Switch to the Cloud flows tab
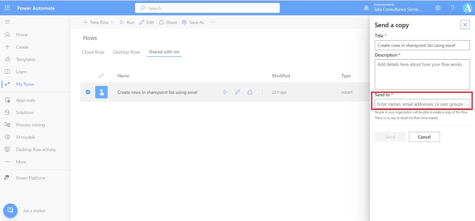This screenshot has width=475, height=221. pos(94,52)
